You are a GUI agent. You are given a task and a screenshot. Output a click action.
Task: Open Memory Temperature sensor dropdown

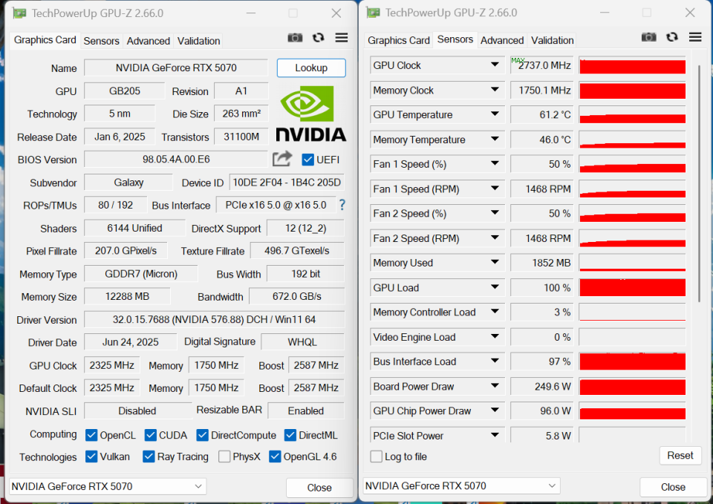coord(495,139)
